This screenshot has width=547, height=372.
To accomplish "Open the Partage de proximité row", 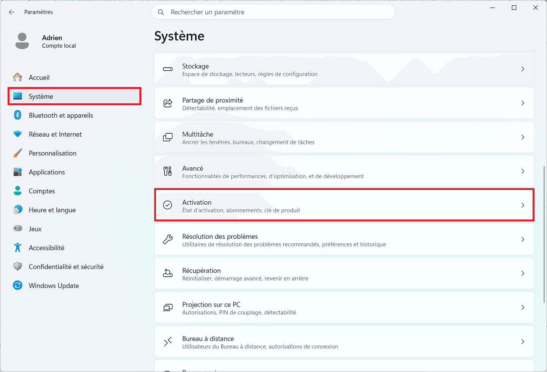I will [344, 103].
